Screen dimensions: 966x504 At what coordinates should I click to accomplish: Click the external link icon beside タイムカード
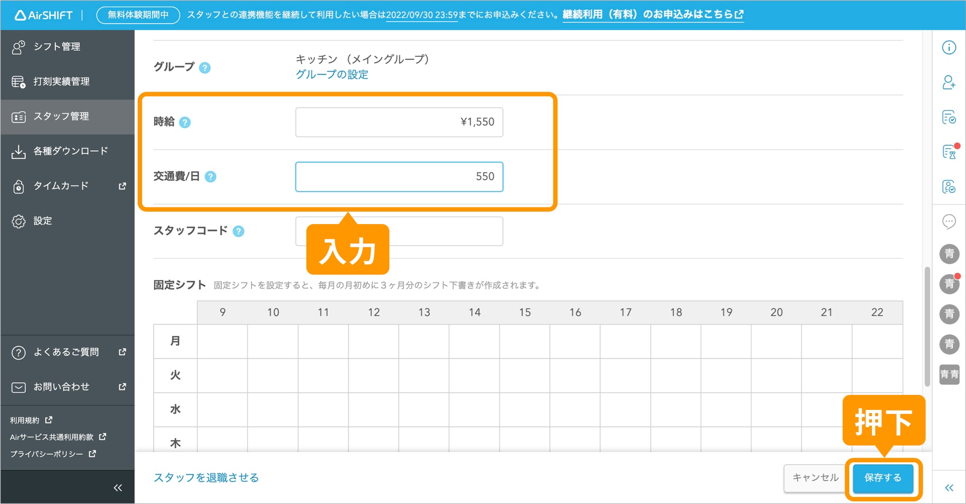click(x=122, y=186)
